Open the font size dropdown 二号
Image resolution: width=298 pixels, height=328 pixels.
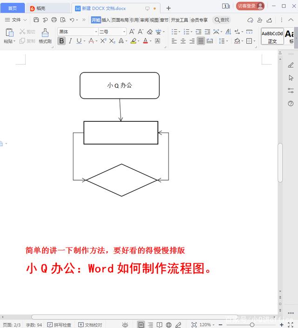(x=124, y=32)
